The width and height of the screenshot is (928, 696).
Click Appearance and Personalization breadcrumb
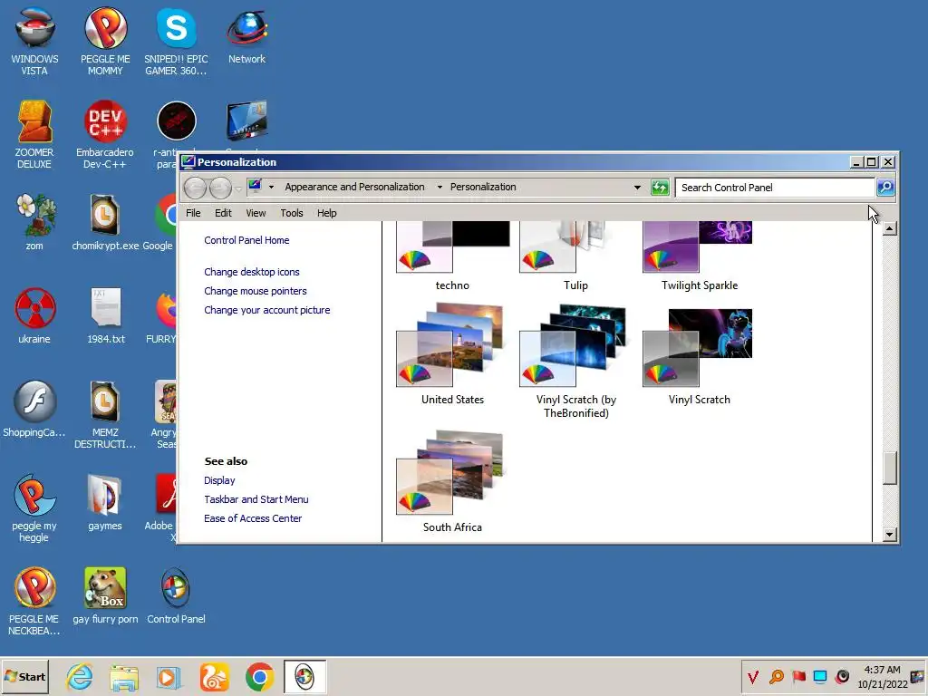(354, 187)
